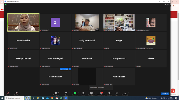Select the Ahmad Reza tile
The image size is (179, 100).
119,77
